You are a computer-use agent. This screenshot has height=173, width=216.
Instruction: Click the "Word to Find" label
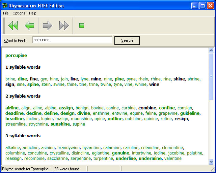[x=14, y=41]
